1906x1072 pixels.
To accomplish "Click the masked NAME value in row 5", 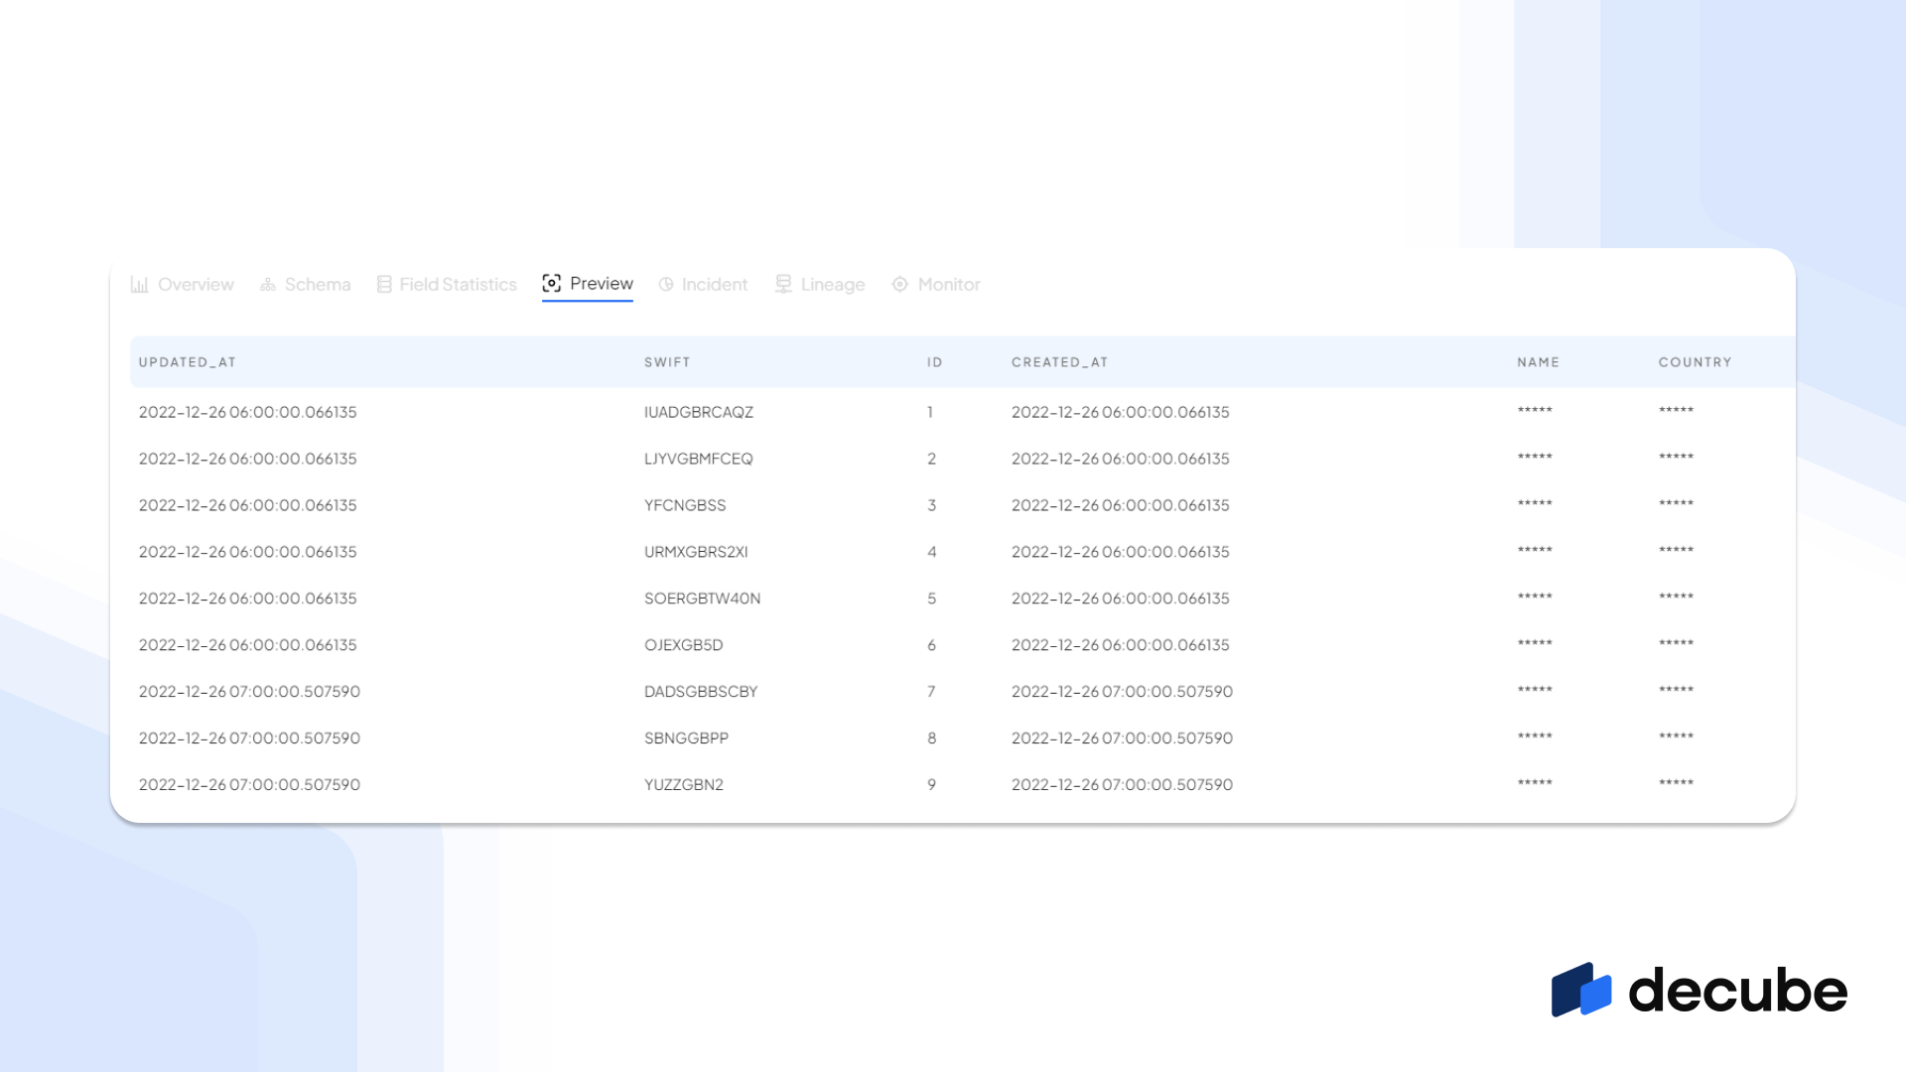I will tap(1534, 598).
